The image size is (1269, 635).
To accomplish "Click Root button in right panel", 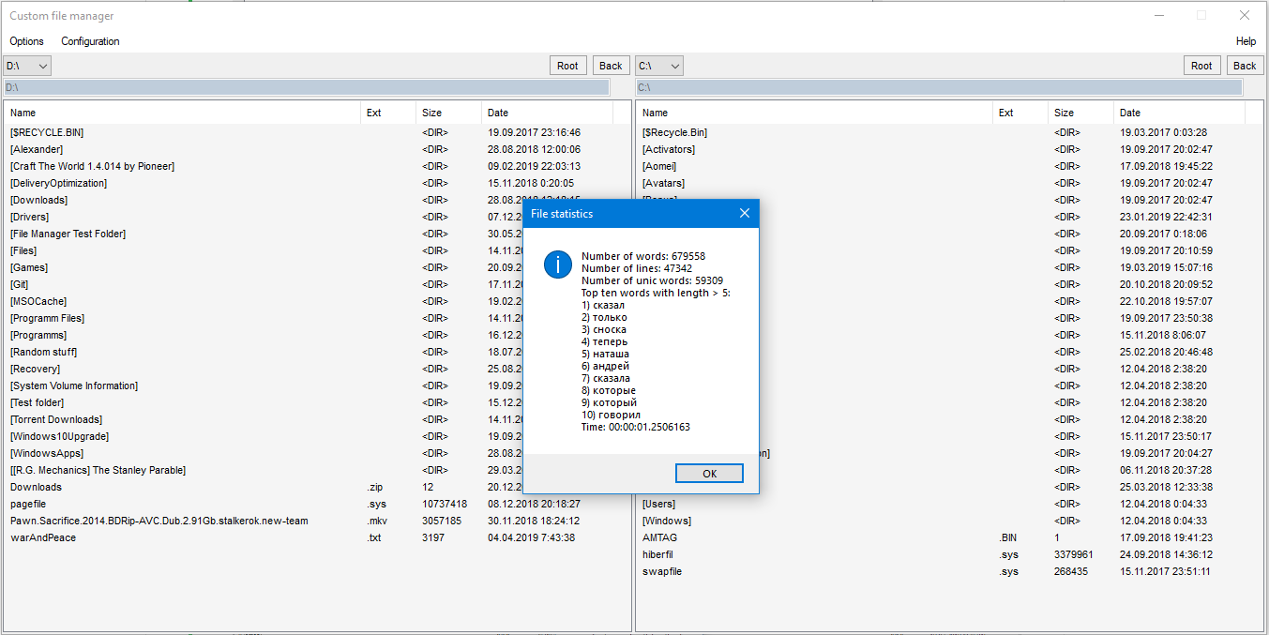I will point(1201,66).
